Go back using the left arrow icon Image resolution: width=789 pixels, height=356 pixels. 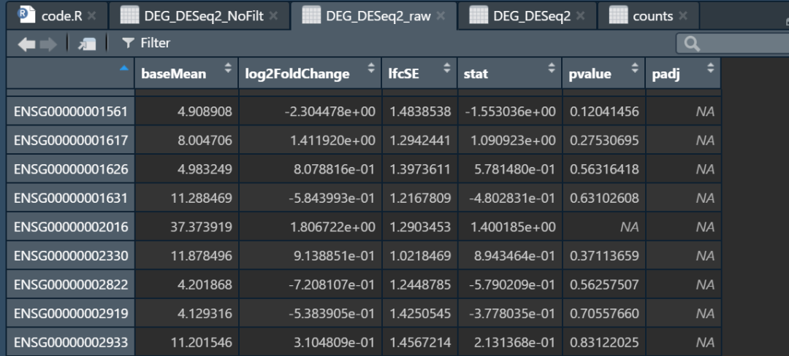click(x=26, y=44)
